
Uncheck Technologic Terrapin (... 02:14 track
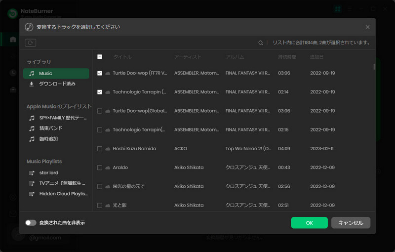point(100,92)
